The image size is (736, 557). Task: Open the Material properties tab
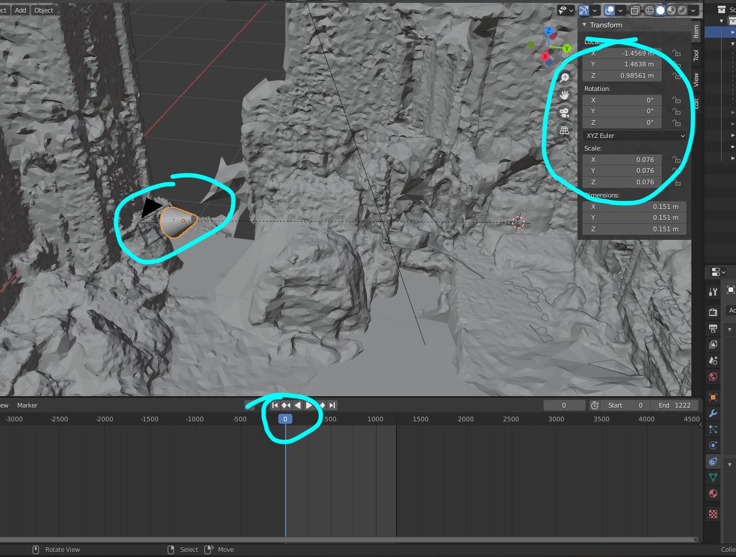(x=713, y=493)
